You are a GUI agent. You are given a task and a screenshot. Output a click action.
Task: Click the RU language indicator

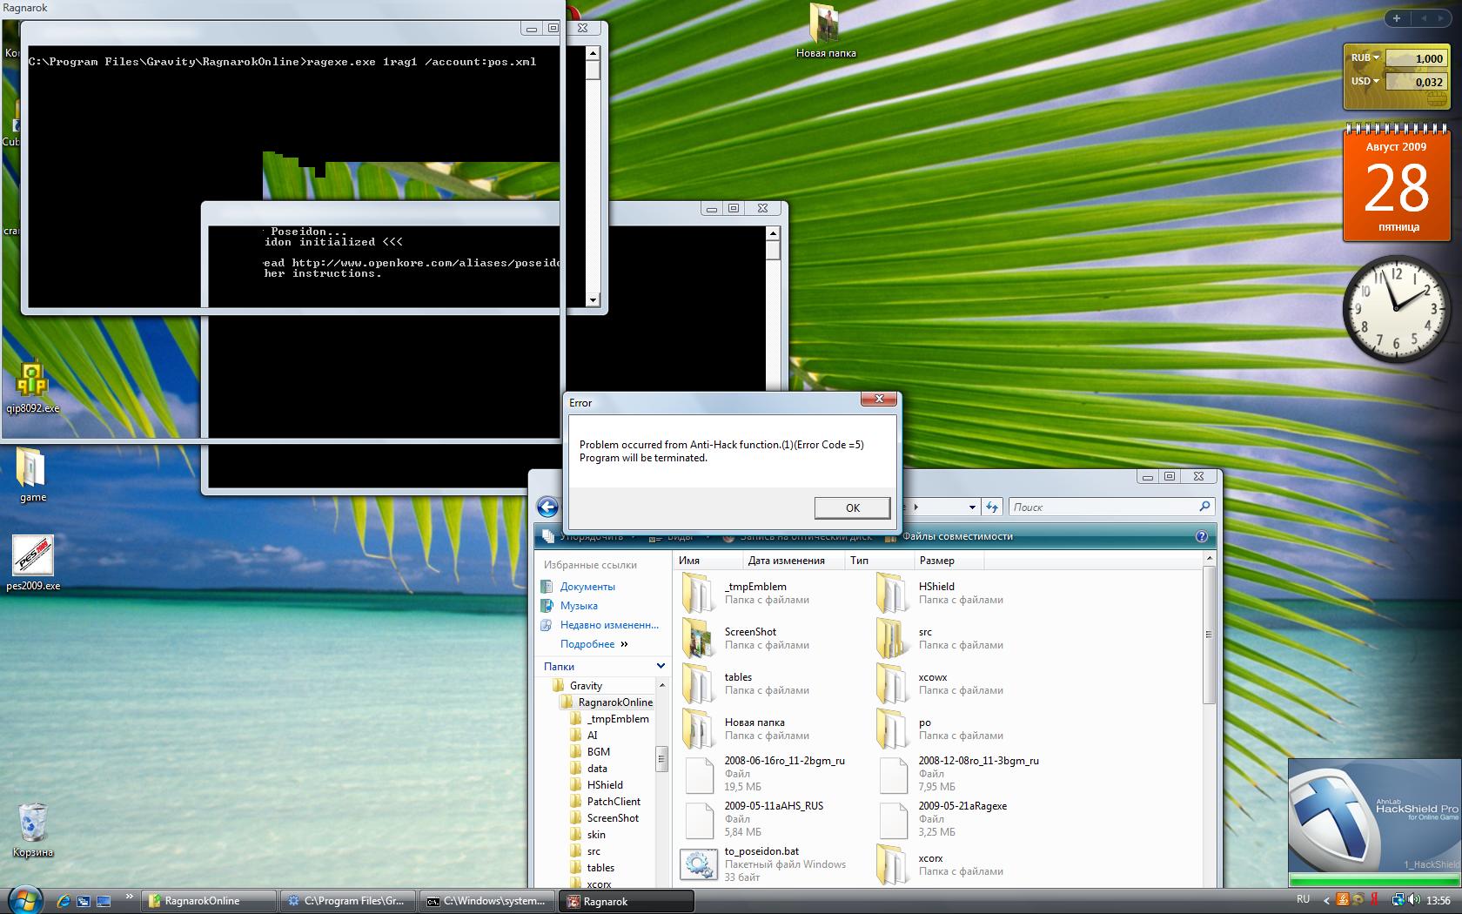coord(1303,899)
